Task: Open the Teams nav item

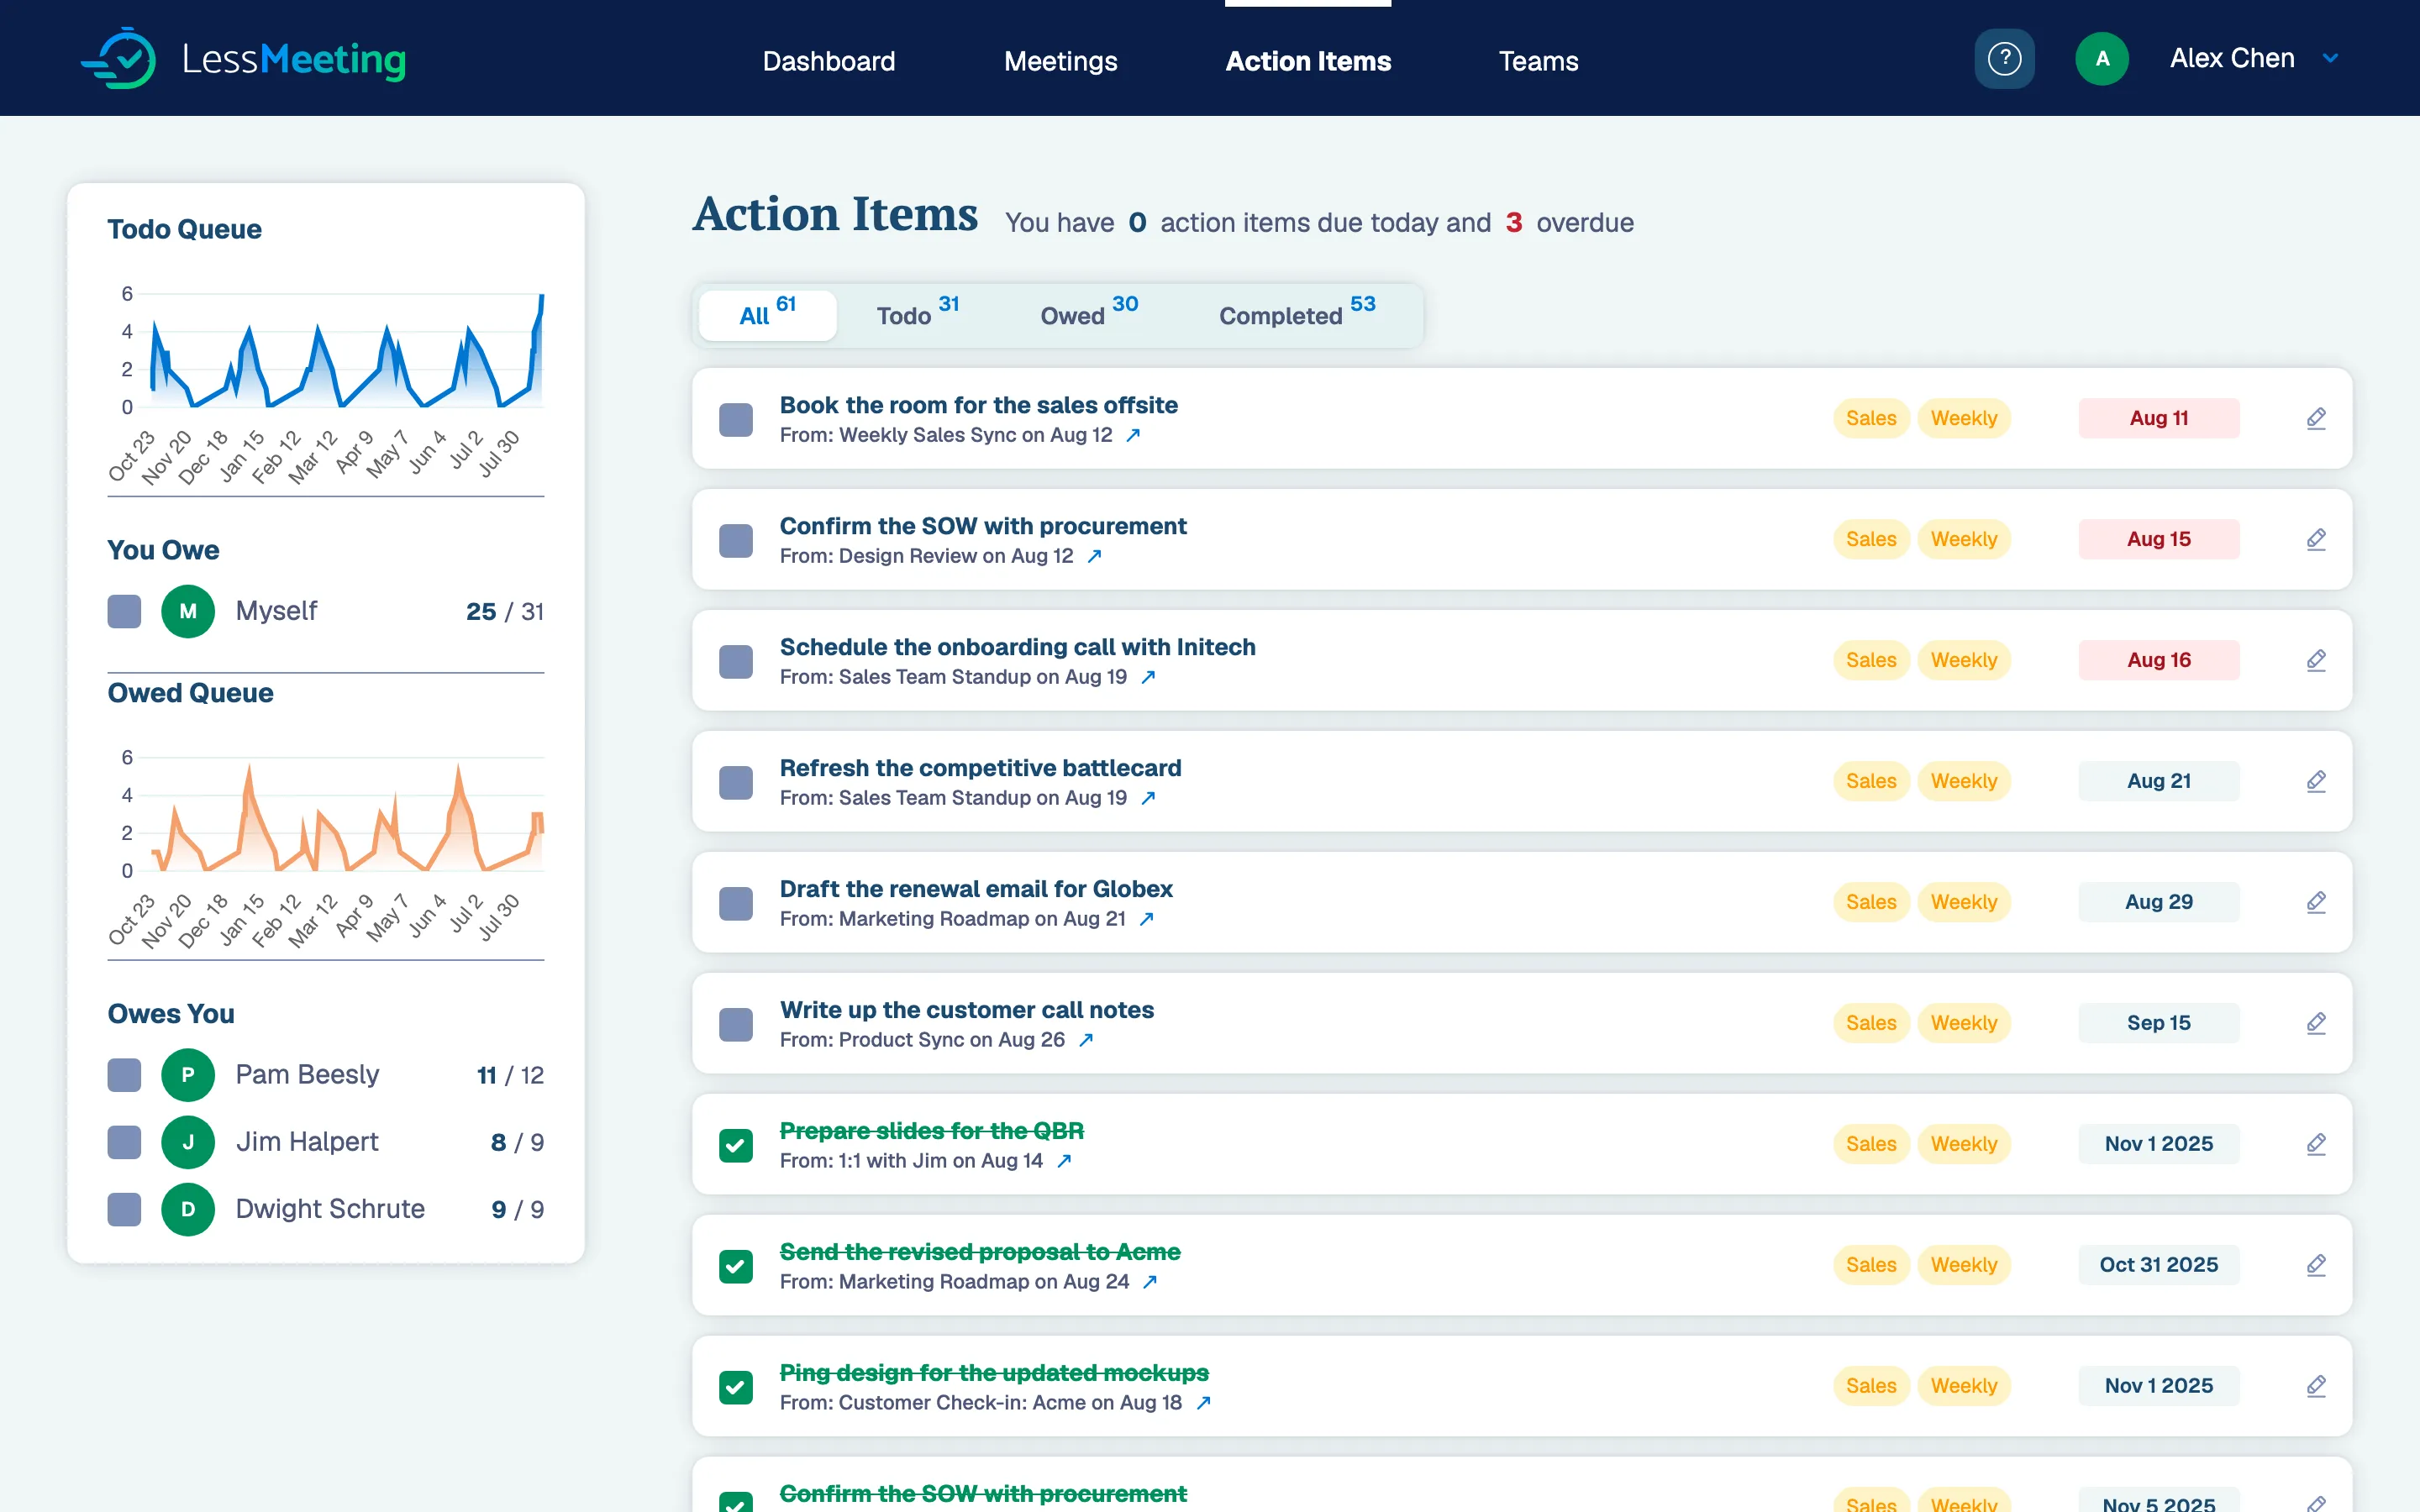Action: (x=1538, y=61)
